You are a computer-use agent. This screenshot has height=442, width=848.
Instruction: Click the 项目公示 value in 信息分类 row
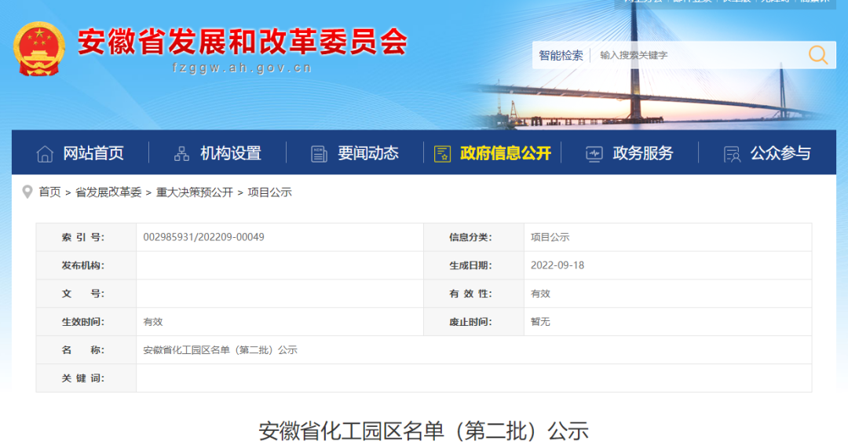click(550, 237)
